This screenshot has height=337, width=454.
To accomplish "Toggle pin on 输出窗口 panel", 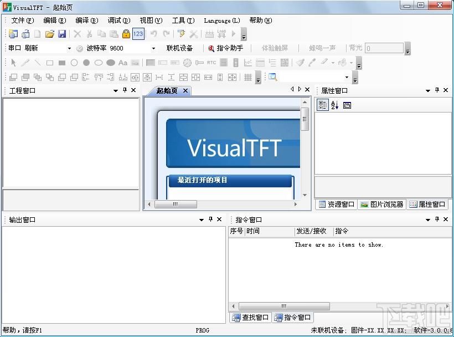I will [x=210, y=219].
